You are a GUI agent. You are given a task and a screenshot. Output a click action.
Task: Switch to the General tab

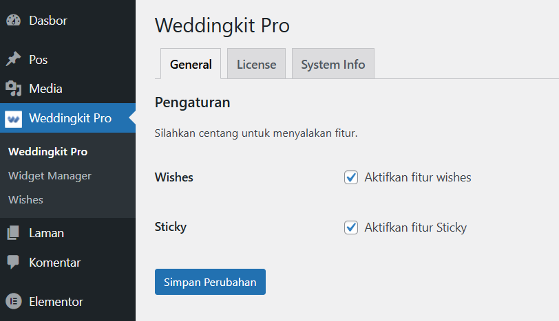191,64
